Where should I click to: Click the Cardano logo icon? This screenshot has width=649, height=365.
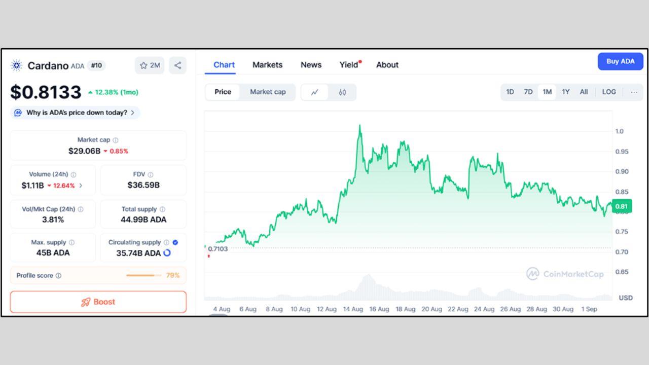tap(17, 65)
